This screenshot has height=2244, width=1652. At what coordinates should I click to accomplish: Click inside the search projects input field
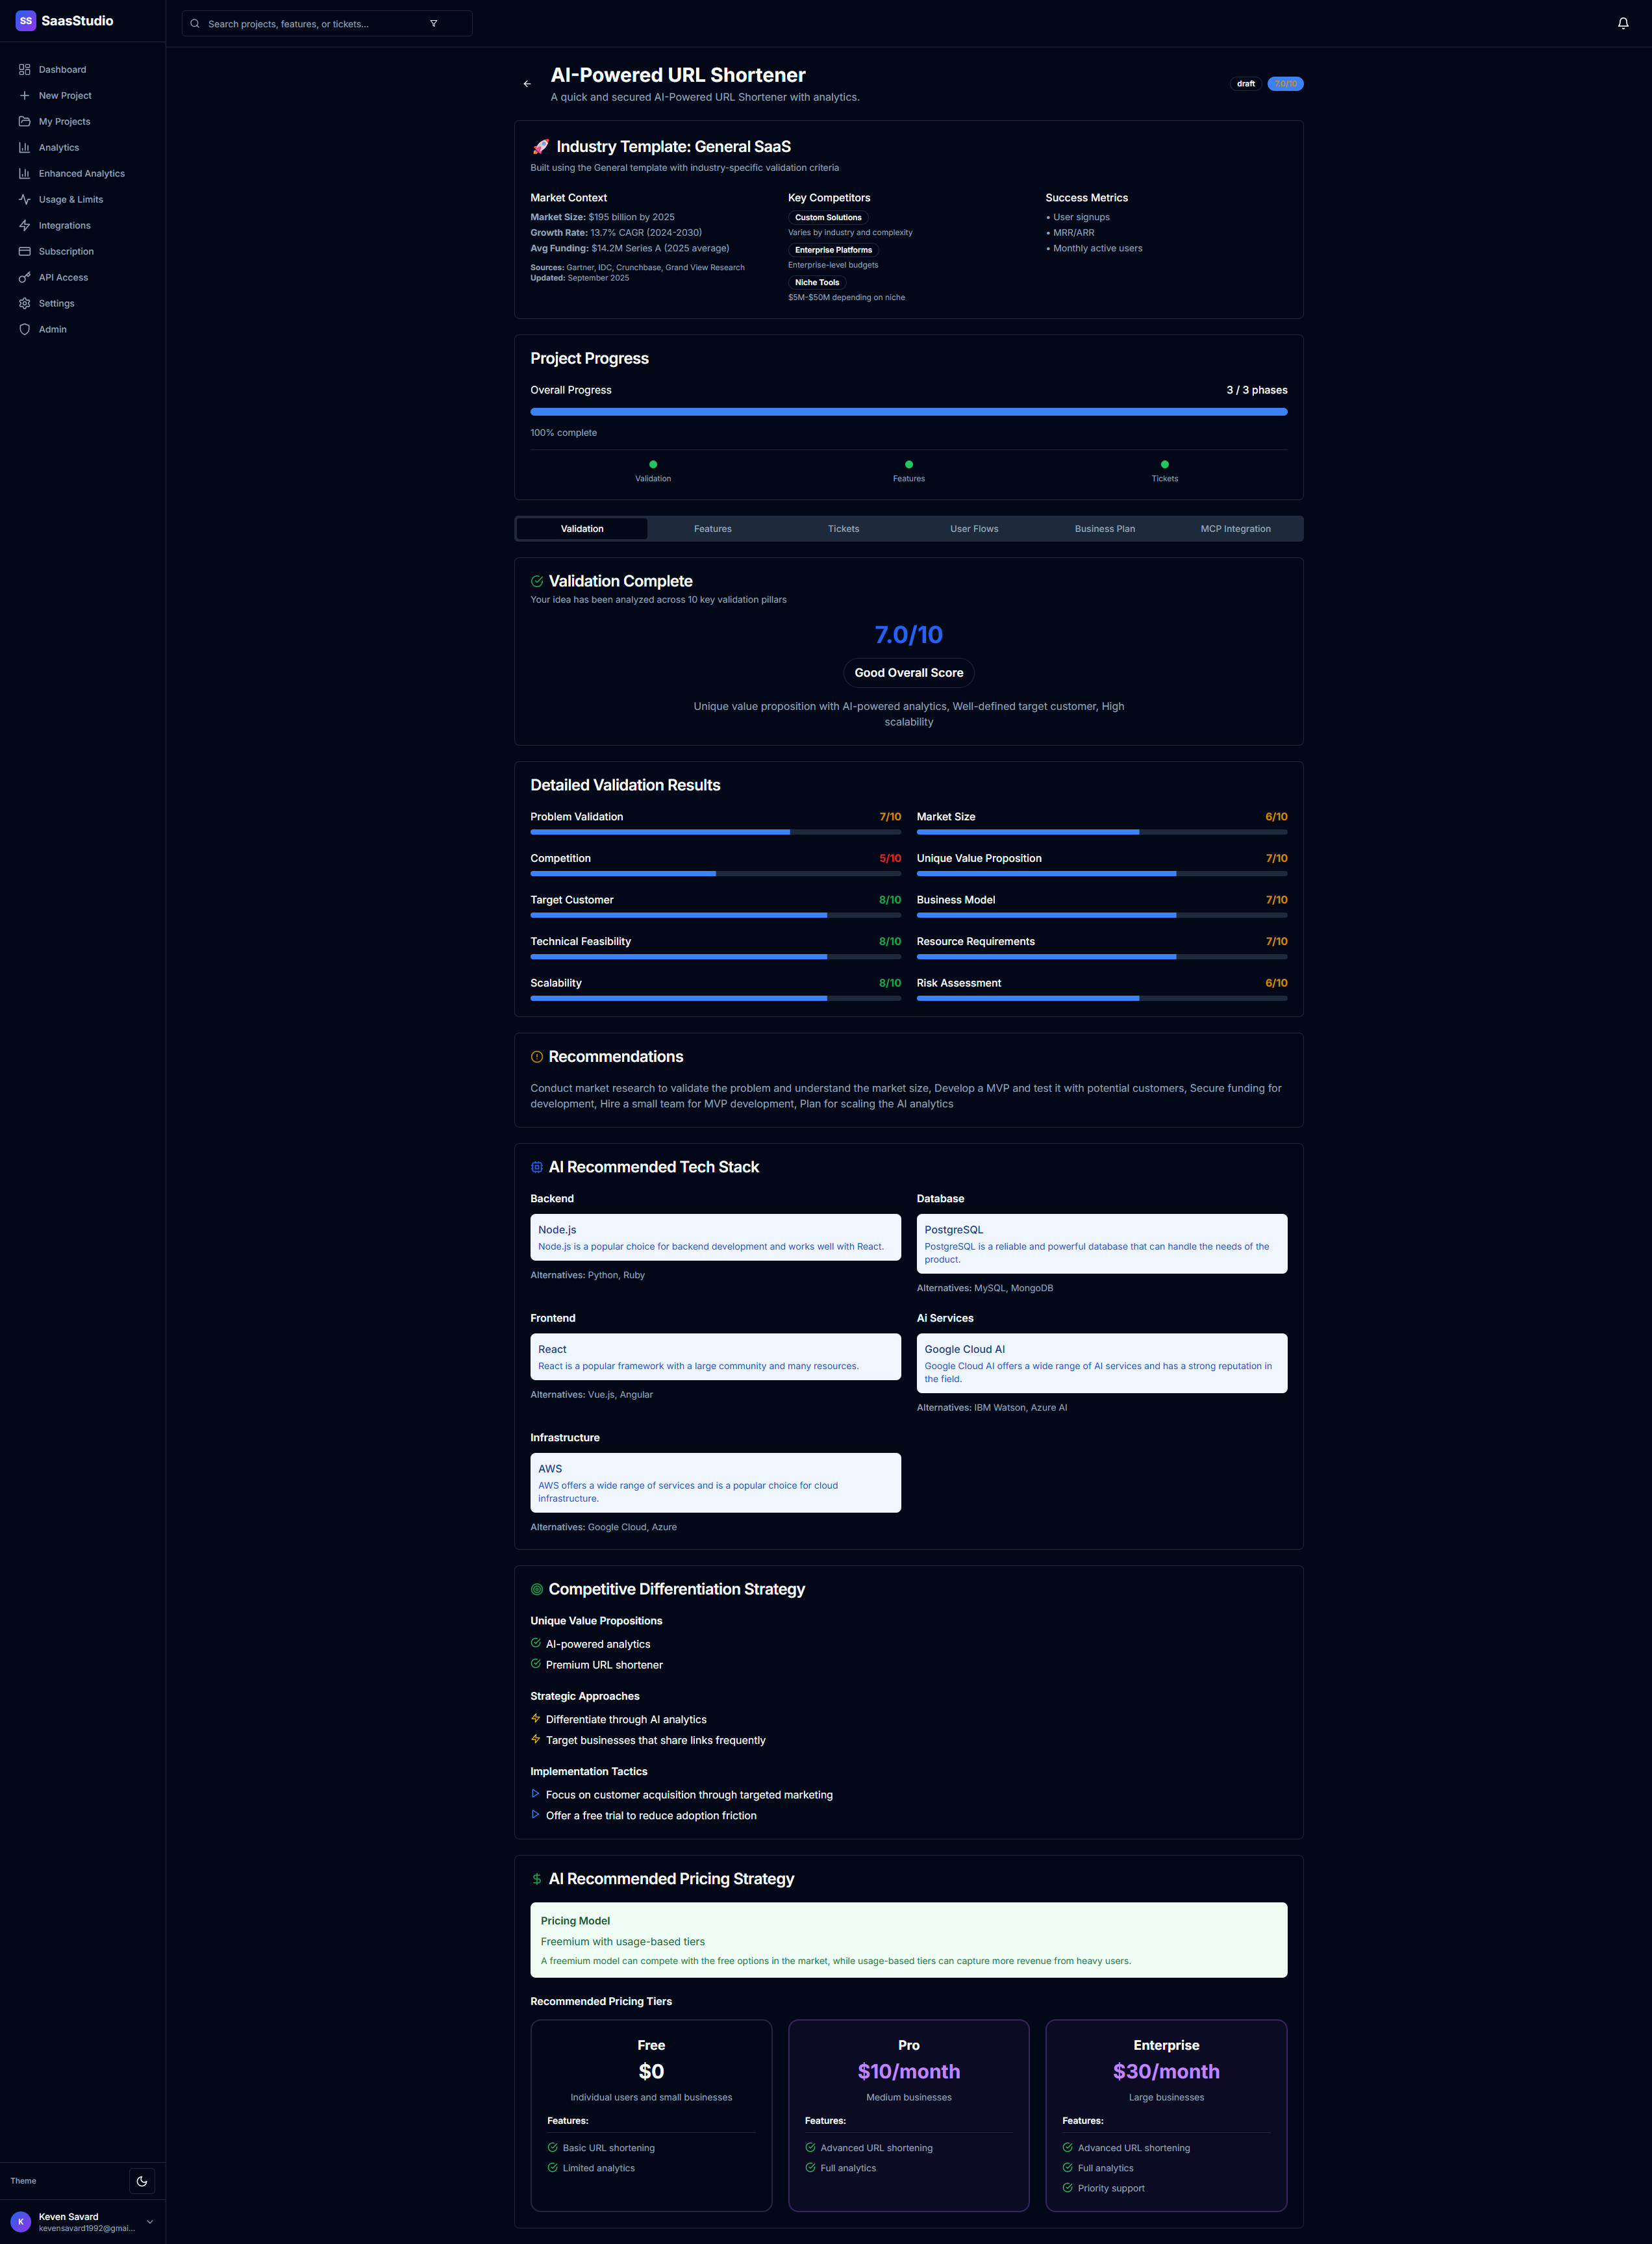(x=300, y=23)
